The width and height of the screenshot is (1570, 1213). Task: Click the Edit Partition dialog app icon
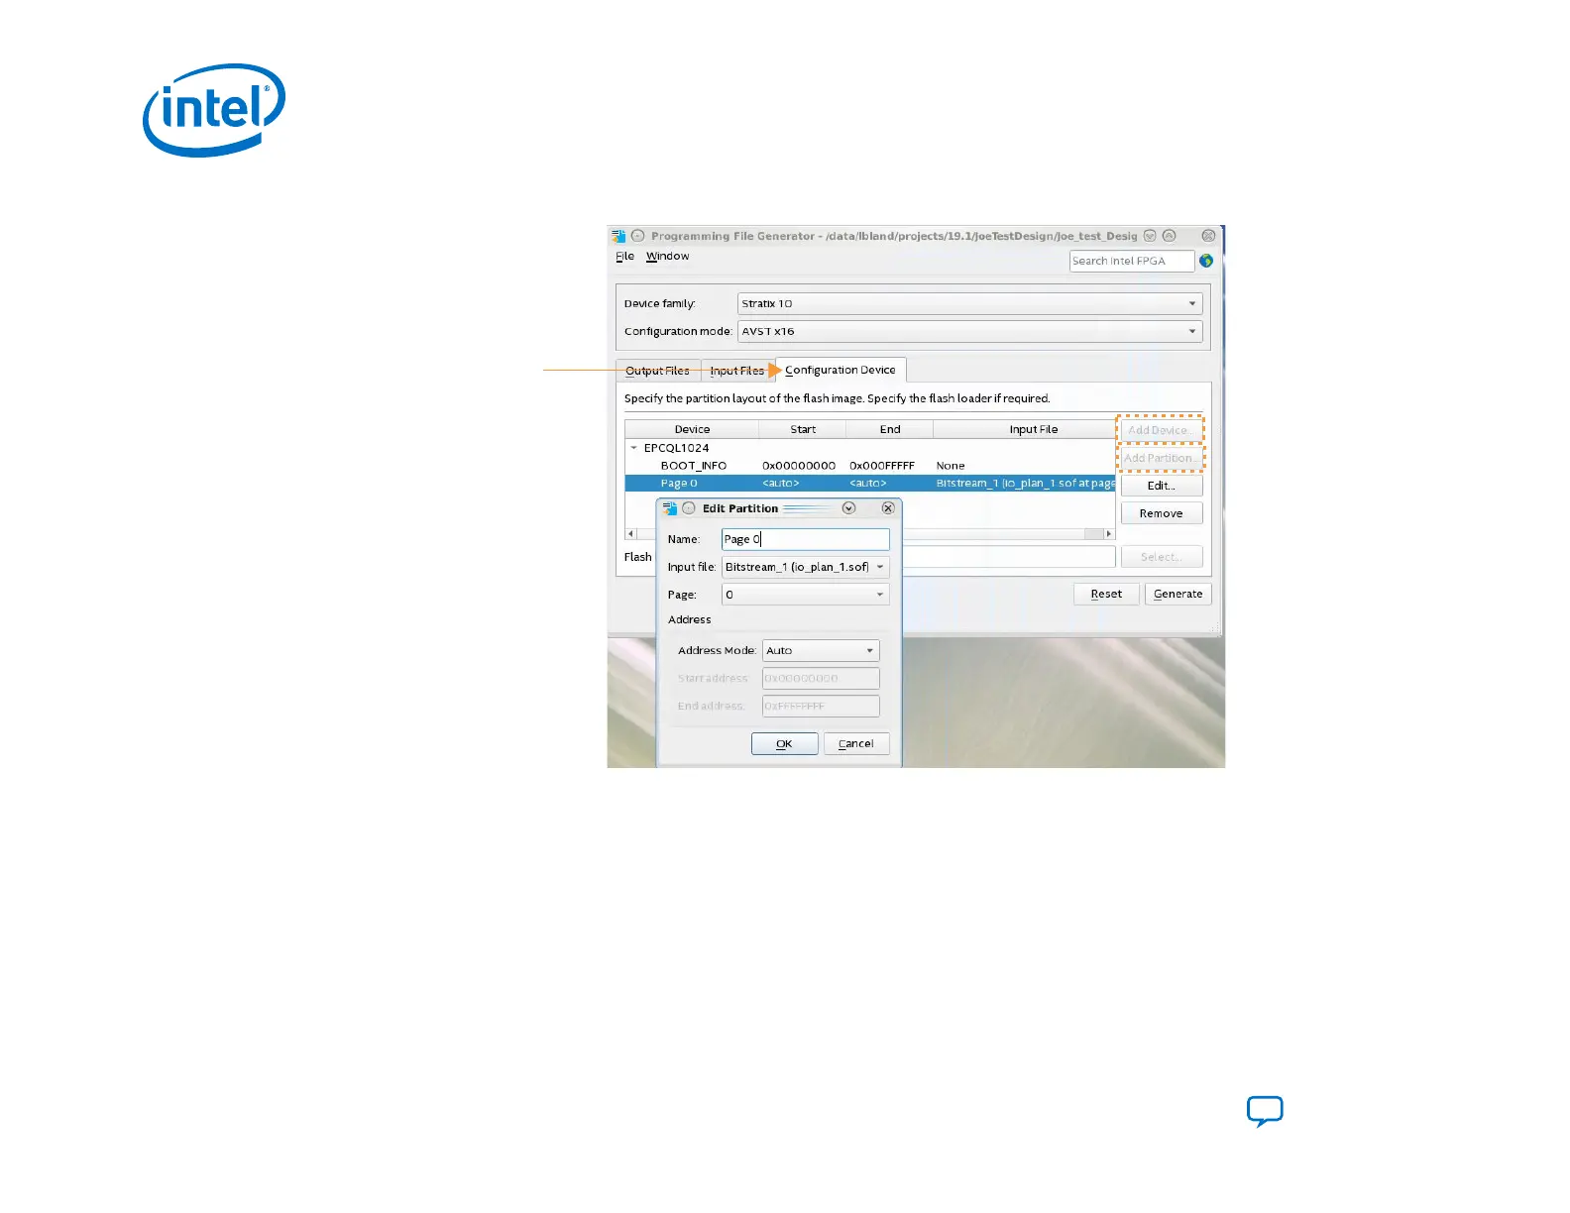click(670, 508)
